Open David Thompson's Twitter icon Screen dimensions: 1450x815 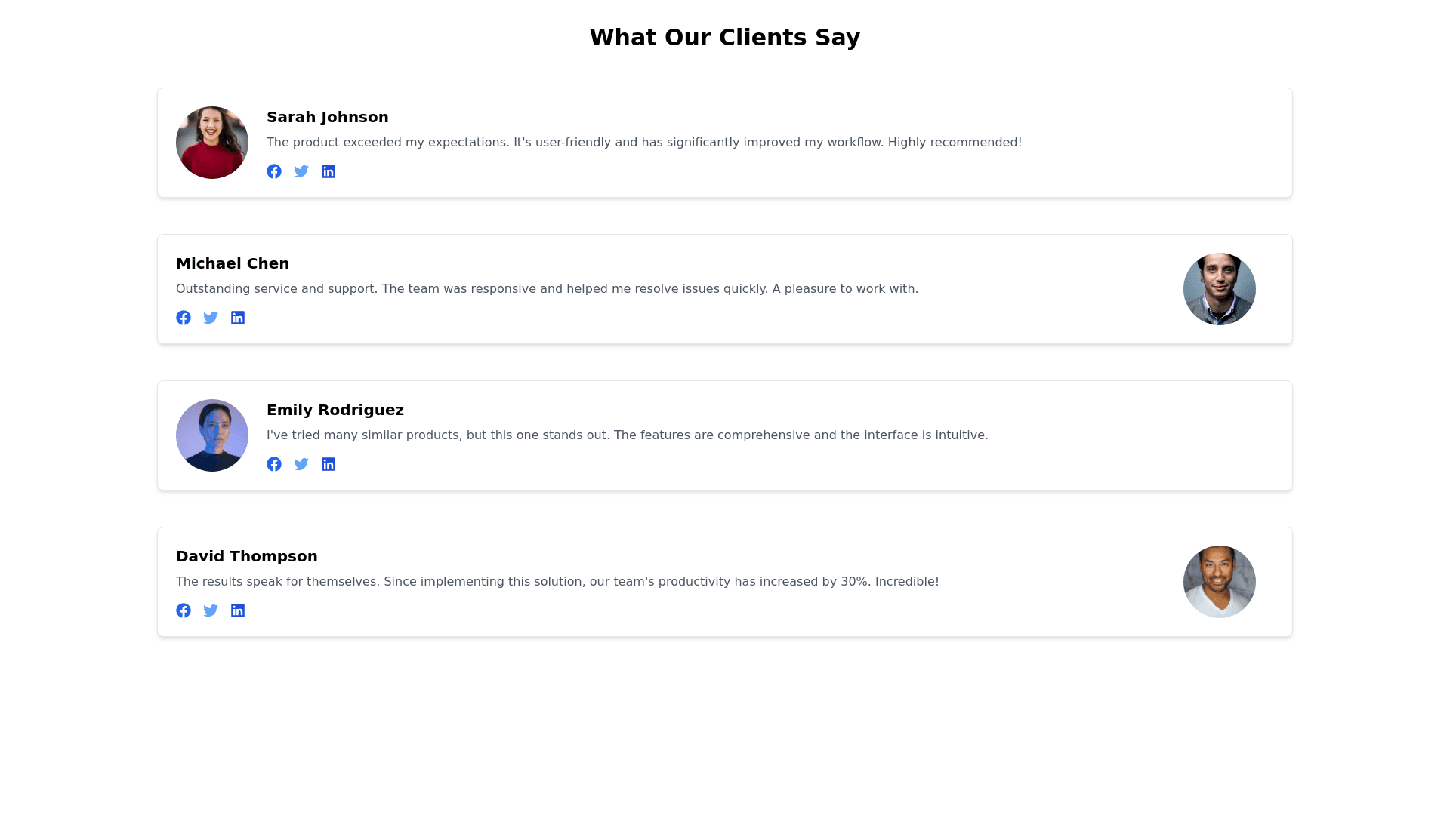pyautogui.click(x=211, y=610)
